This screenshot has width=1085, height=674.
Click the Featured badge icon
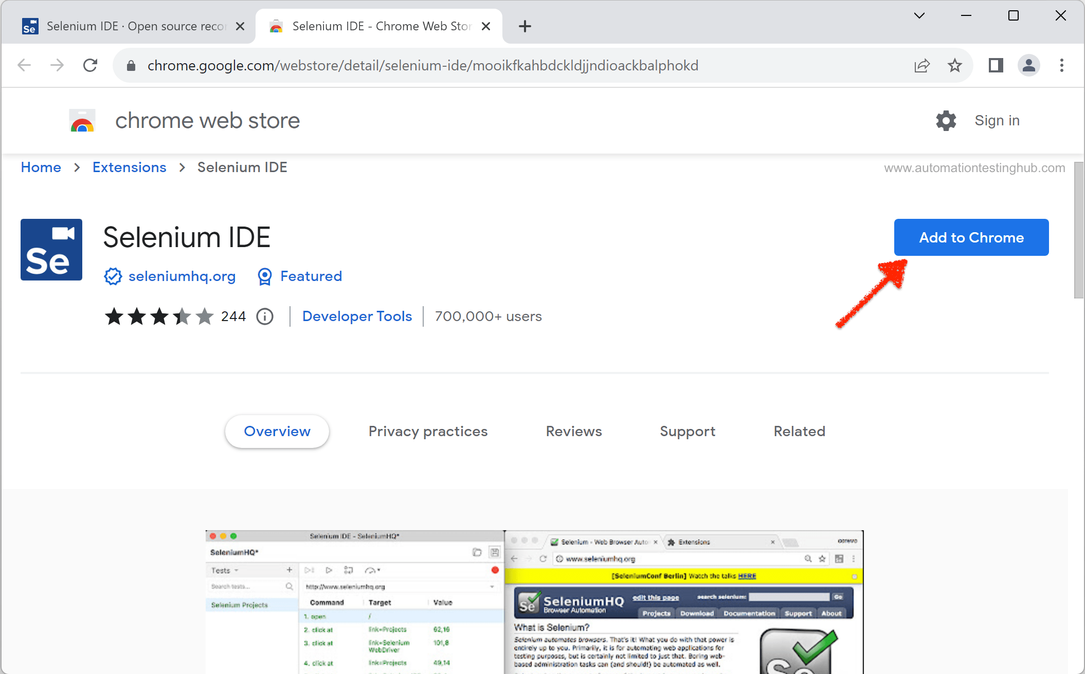264,276
